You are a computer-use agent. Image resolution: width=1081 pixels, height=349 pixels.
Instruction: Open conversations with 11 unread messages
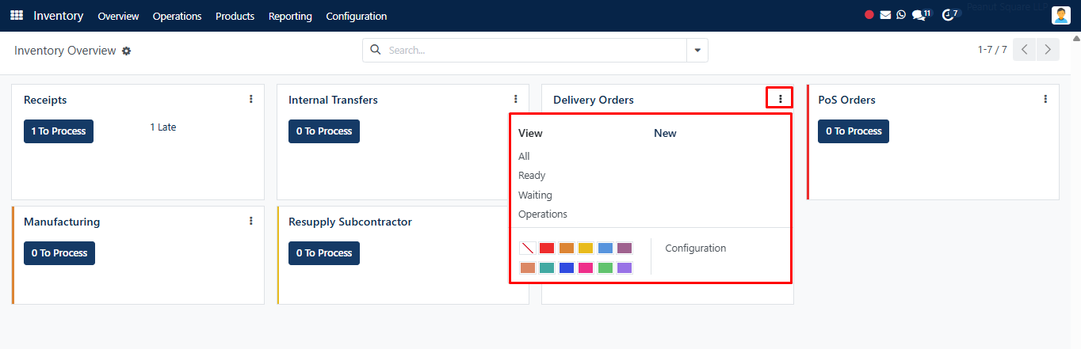pos(922,14)
